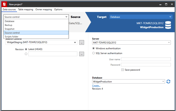Screen dimensions: 176x111
Task: Open the Target type Database dropdown
Action: [x=141, y=17]
